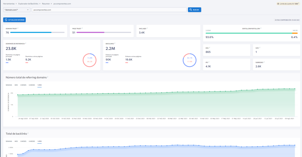The width and height of the screenshot is (302, 157).
Task: Go to Resumen breadcrumb
Action: coord(46,4)
